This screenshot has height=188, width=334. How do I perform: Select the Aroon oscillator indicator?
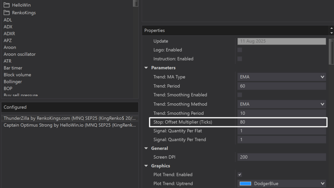19,54
